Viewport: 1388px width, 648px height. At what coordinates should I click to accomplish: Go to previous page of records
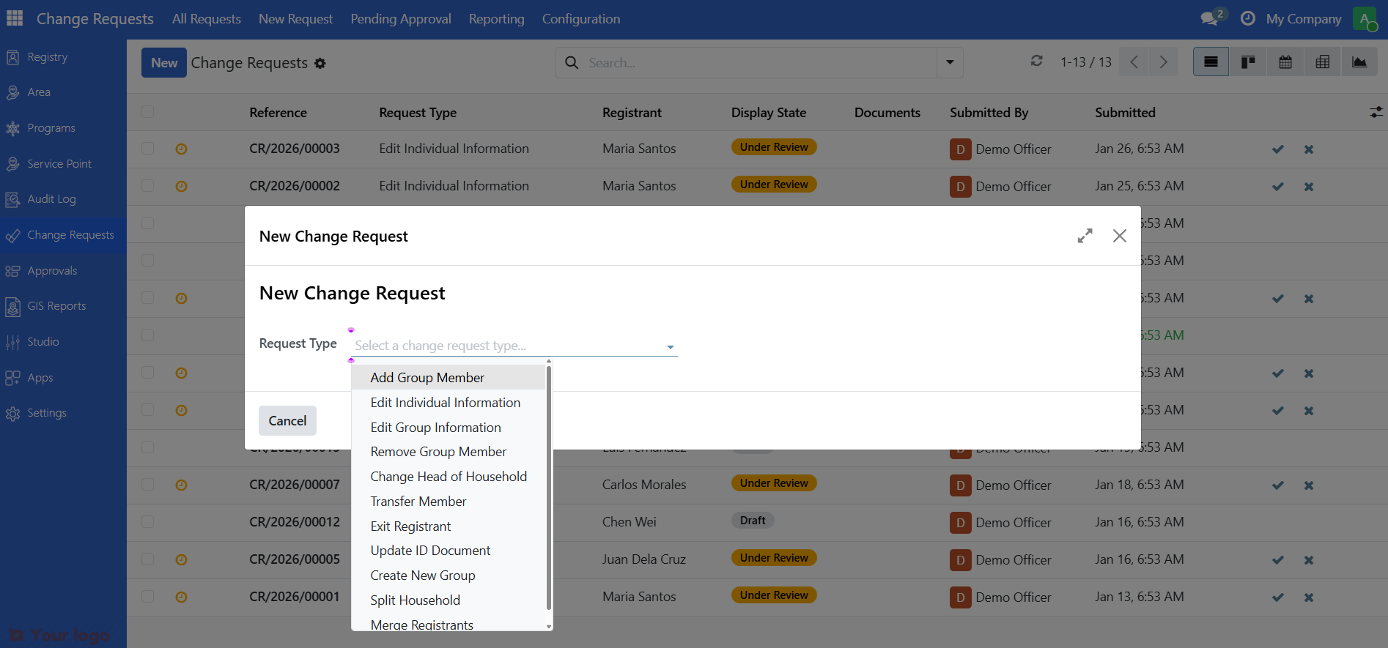[x=1134, y=62]
